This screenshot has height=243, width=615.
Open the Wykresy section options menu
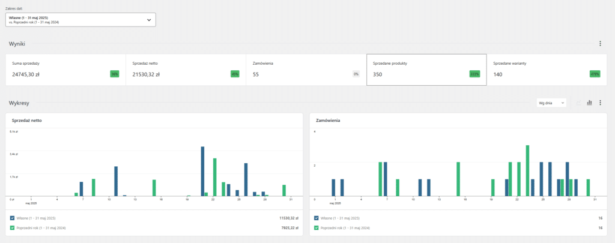[600, 103]
